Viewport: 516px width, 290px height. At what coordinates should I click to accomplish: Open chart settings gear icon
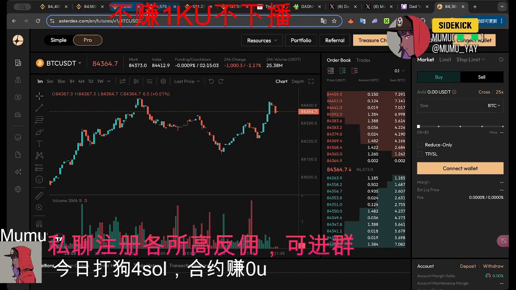(x=163, y=81)
